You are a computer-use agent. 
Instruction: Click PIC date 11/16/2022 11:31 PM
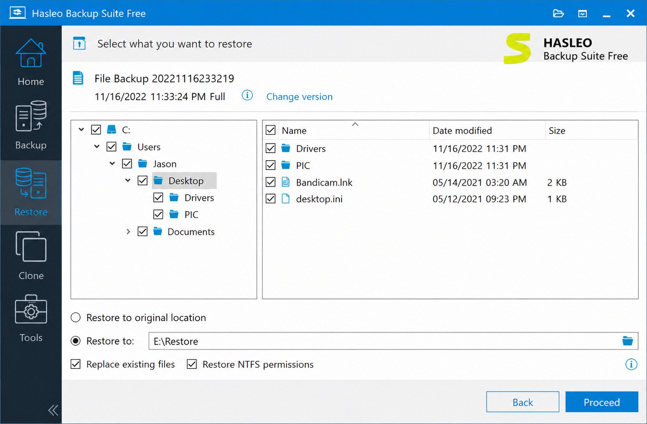pyautogui.click(x=479, y=166)
